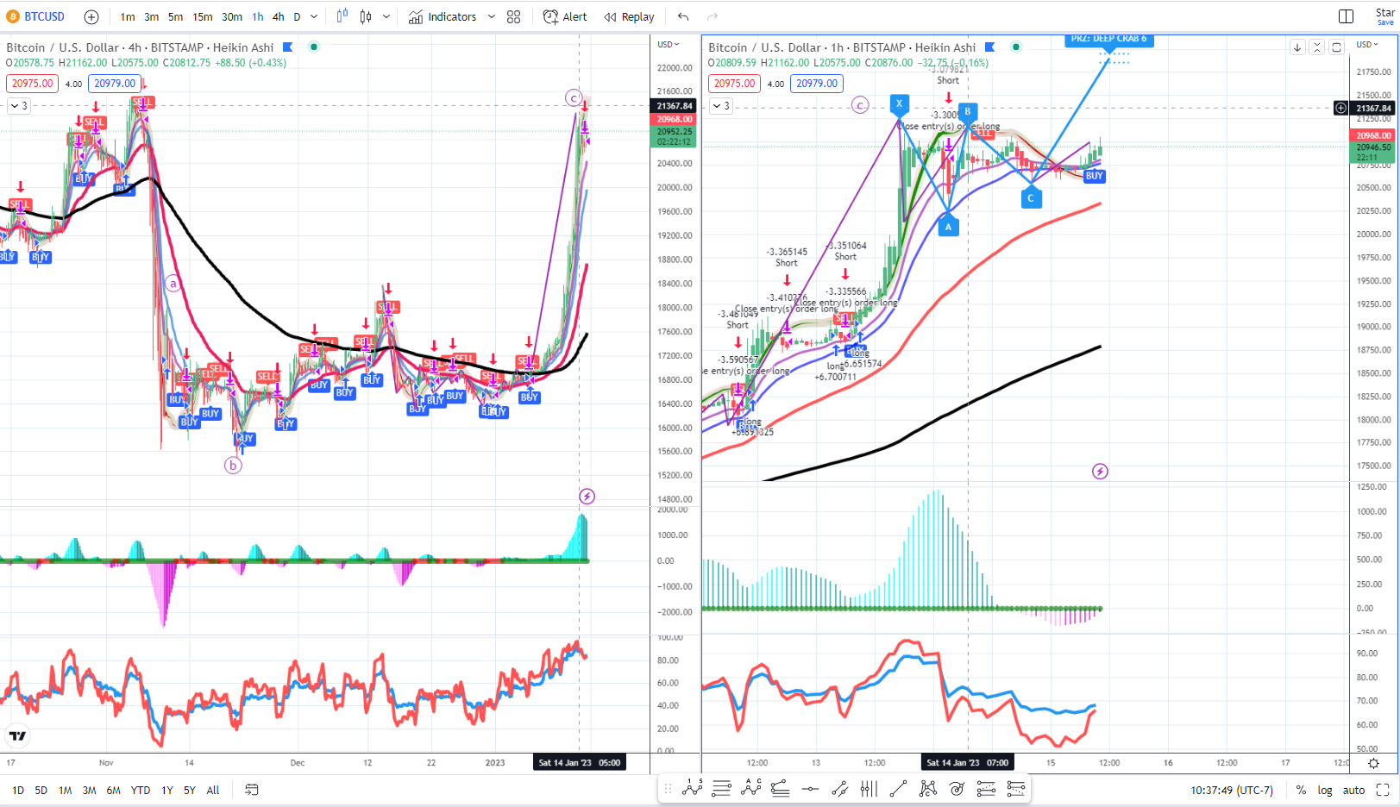
Task: Open the right chart axis settings gear
Action: 1373,763
